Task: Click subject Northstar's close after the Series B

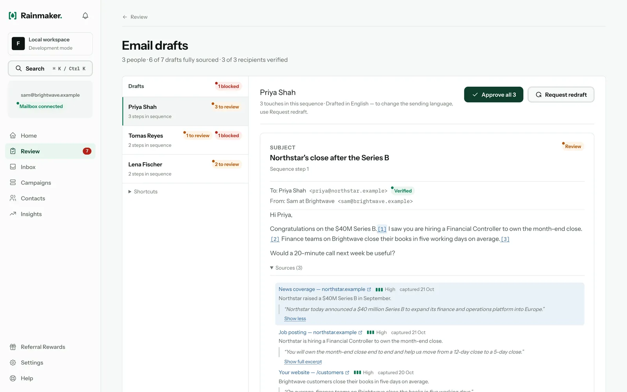Action: click(329, 158)
